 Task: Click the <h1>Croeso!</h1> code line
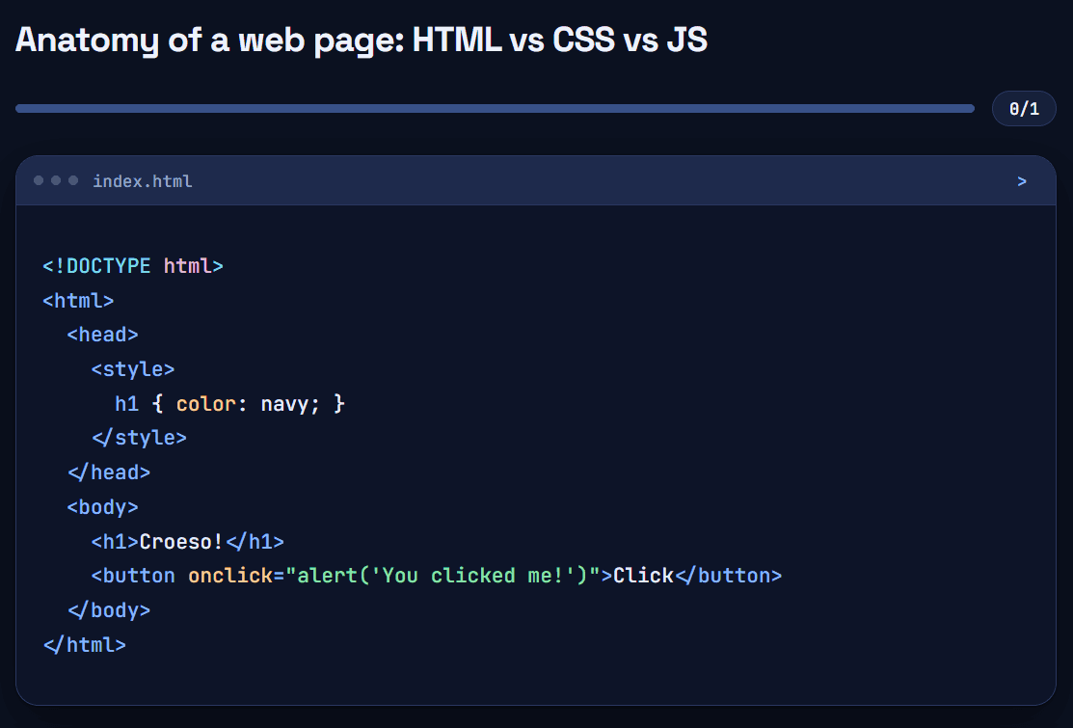[x=187, y=542]
